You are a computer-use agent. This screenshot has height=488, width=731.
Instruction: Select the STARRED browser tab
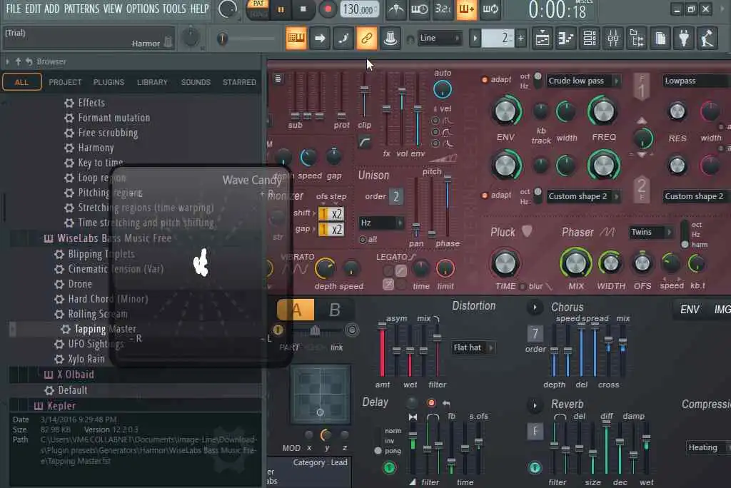(239, 82)
